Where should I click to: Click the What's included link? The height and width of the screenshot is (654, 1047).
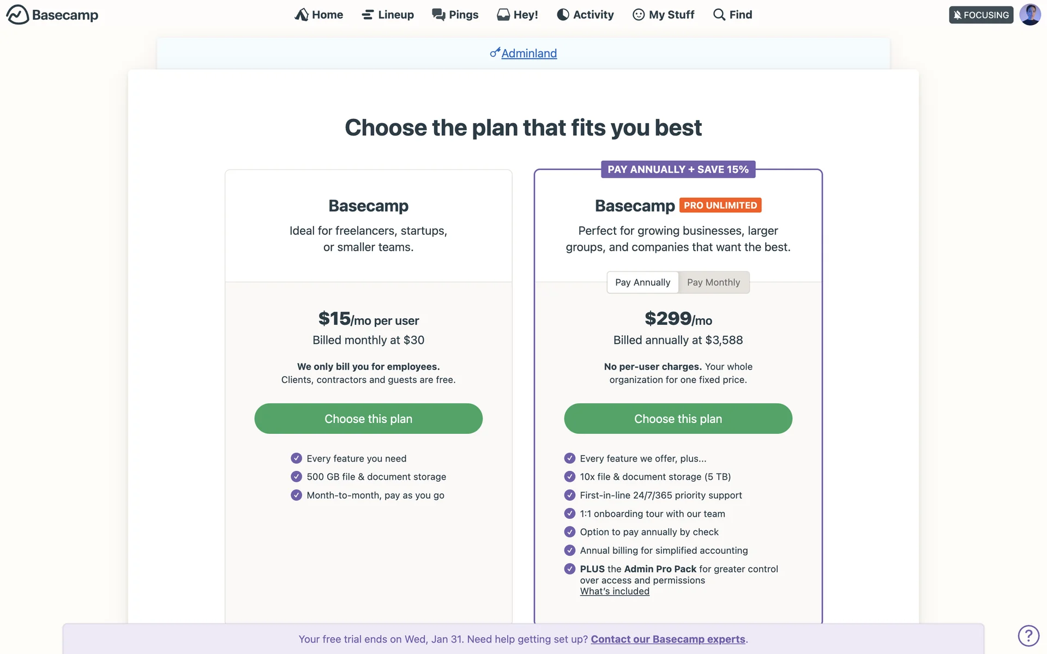point(615,591)
